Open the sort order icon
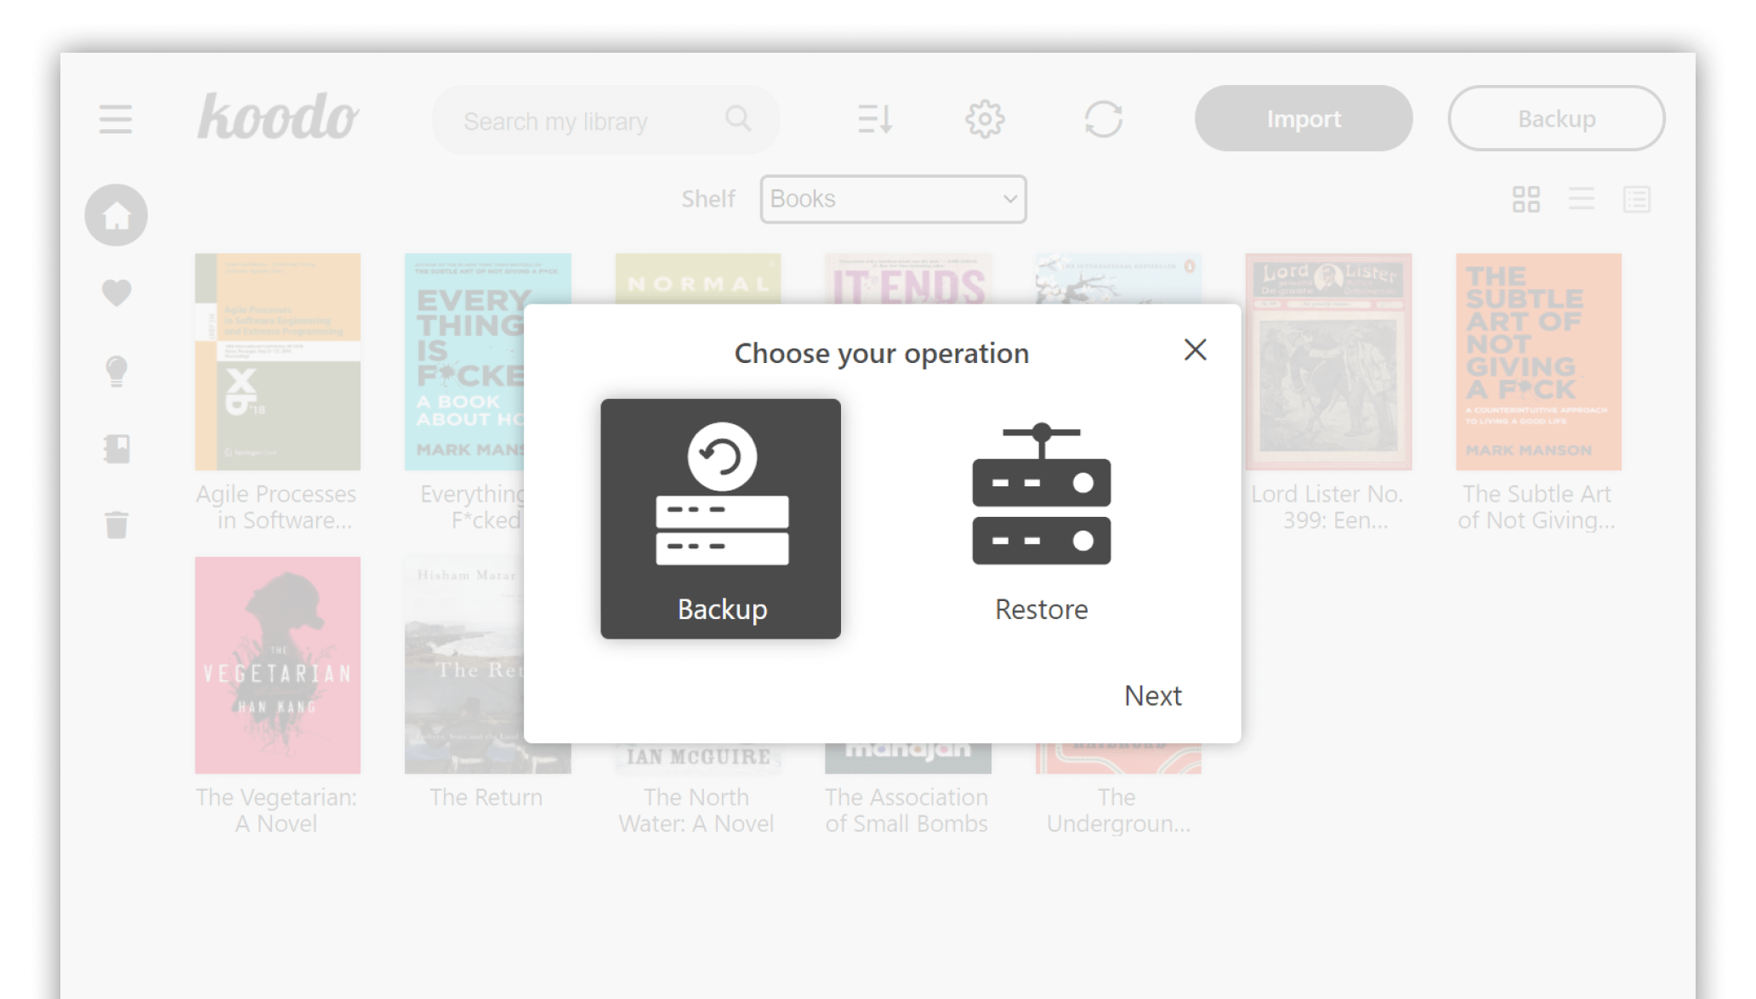1756x999 pixels. (x=874, y=119)
